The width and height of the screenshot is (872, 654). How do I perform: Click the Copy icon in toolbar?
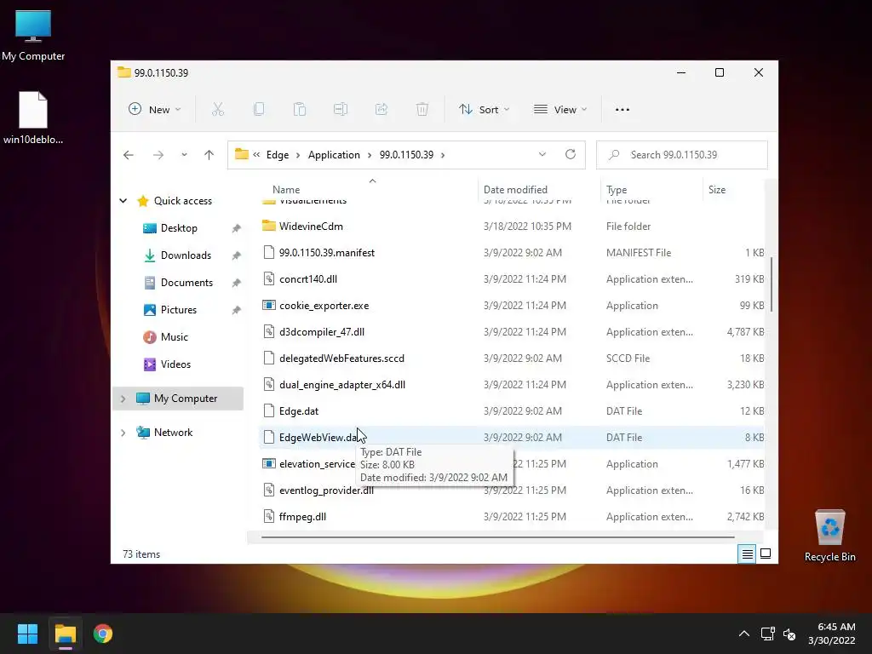[259, 110]
